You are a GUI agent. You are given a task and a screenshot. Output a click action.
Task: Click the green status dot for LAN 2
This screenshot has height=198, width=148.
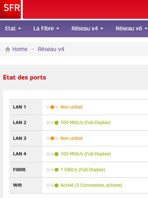point(56,123)
